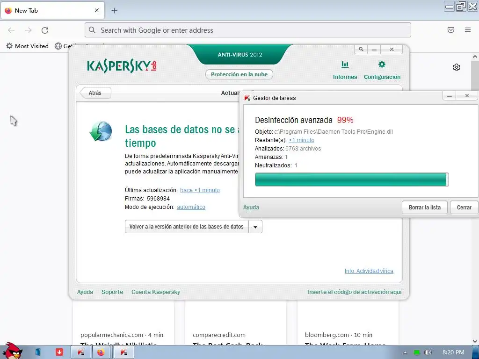Open Cuenta Kaspersky link

(156, 292)
